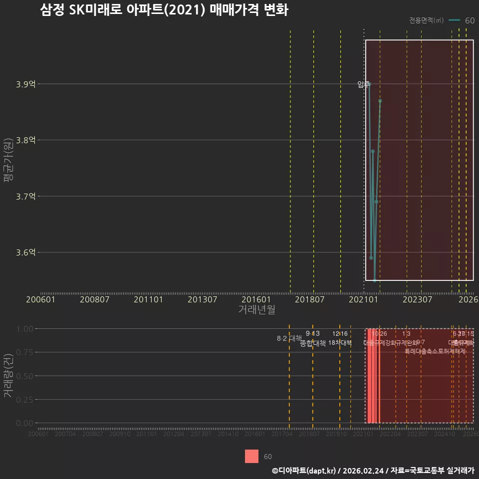Viewport: 479px width, 479px height.
Task: Click the 0.75 label on the volume axis
Action: [25, 353]
